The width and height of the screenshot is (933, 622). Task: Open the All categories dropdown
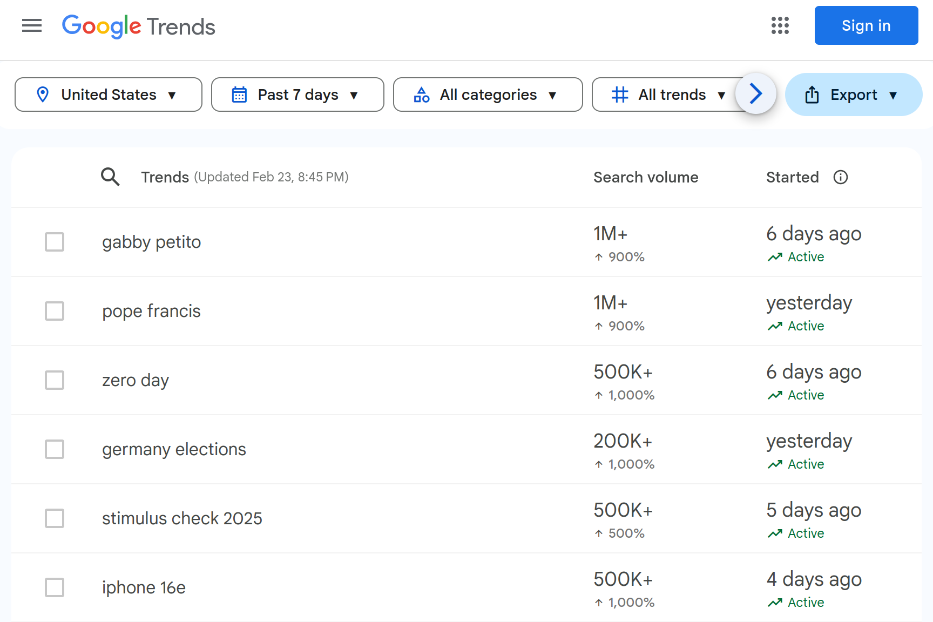pos(488,94)
